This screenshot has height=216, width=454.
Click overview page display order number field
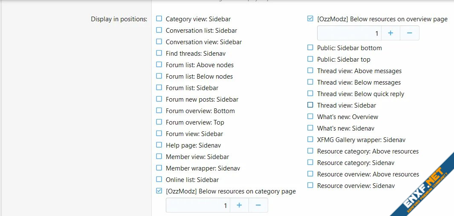[349, 33]
